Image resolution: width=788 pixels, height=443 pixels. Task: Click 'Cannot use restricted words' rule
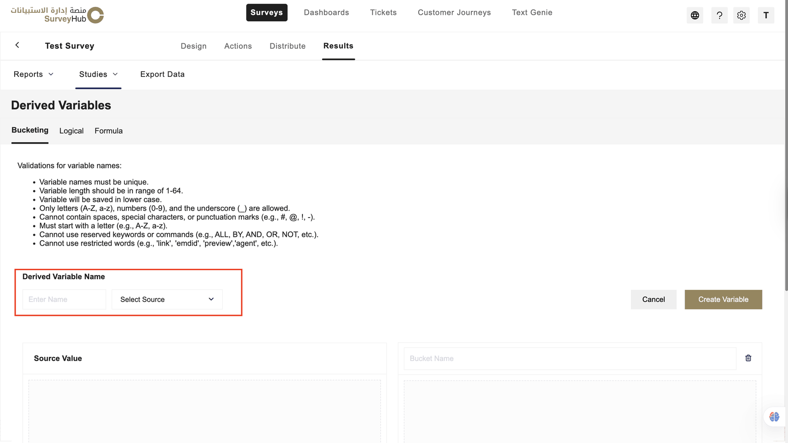tap(159, 243)
